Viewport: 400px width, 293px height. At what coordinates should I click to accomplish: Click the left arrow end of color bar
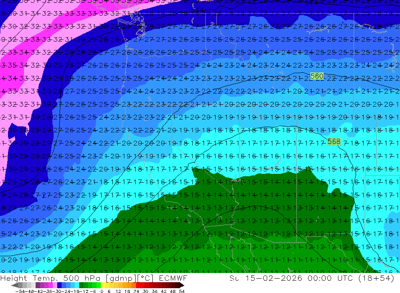14,285
